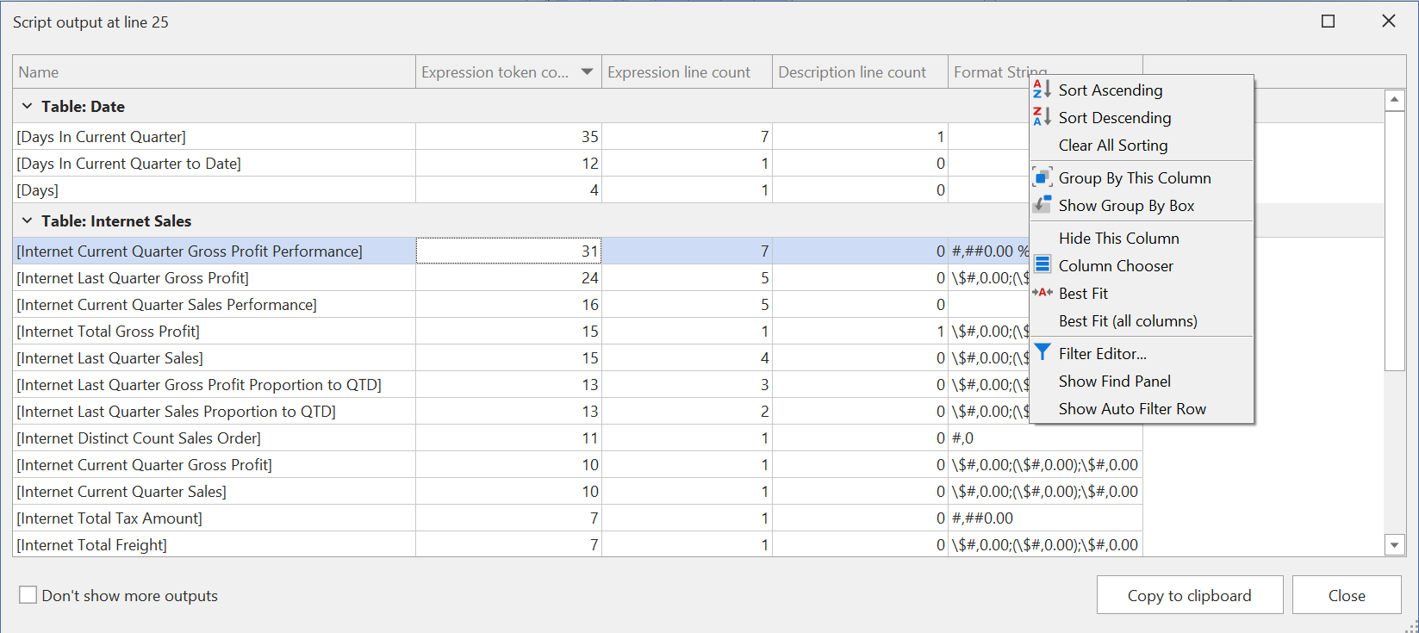This screenshot has width=1419, height=633.
Task: Collapse the Table: Date group
Action: [x=27, y=106]
